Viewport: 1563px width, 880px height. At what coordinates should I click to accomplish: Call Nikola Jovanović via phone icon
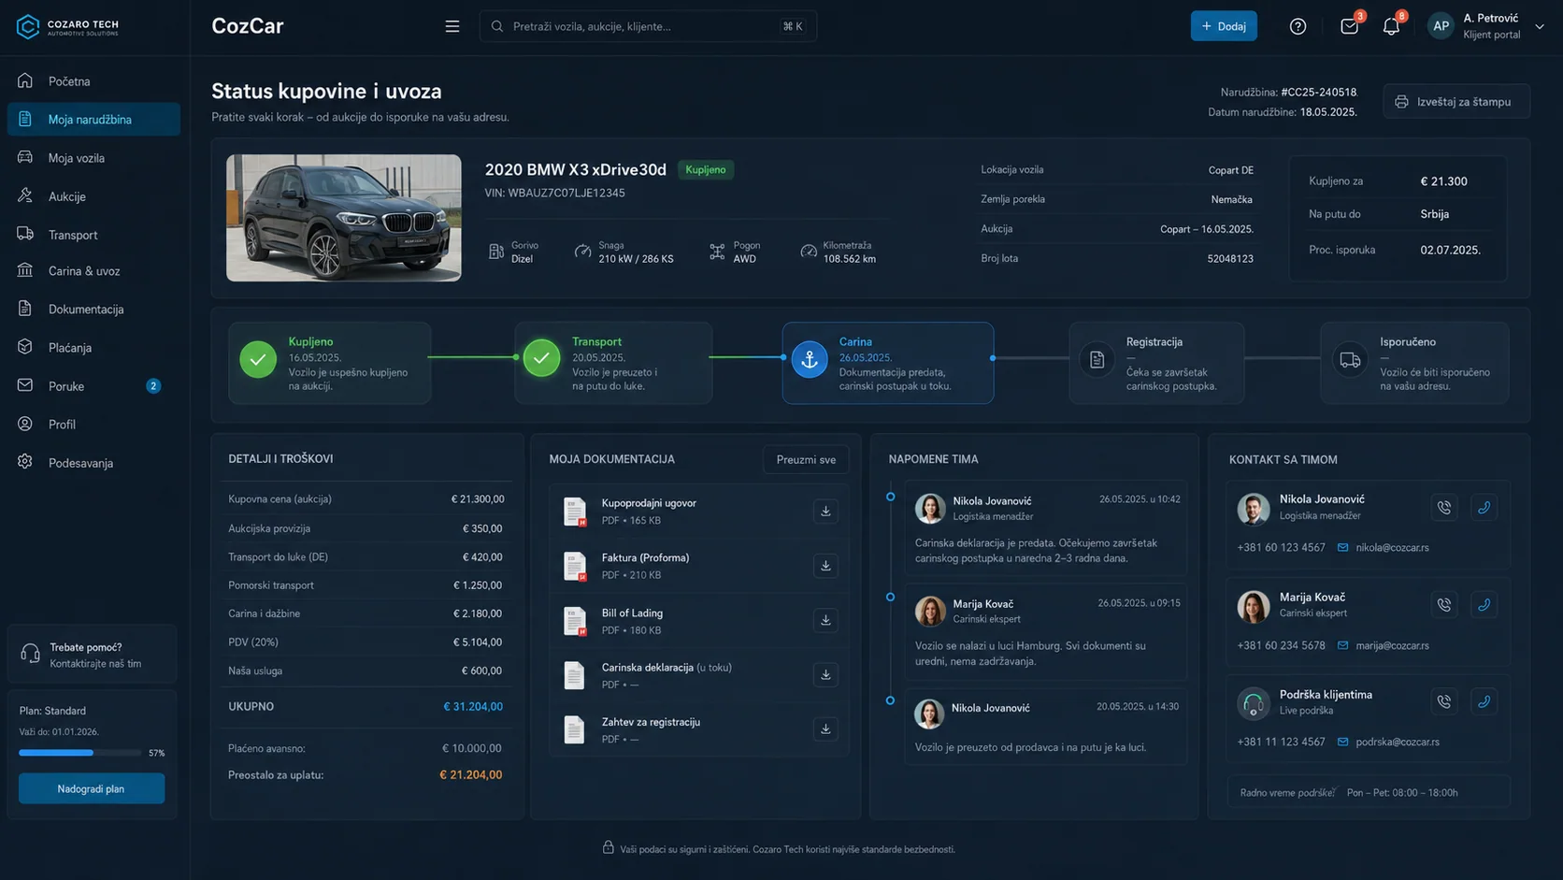tap(1444, 507)
